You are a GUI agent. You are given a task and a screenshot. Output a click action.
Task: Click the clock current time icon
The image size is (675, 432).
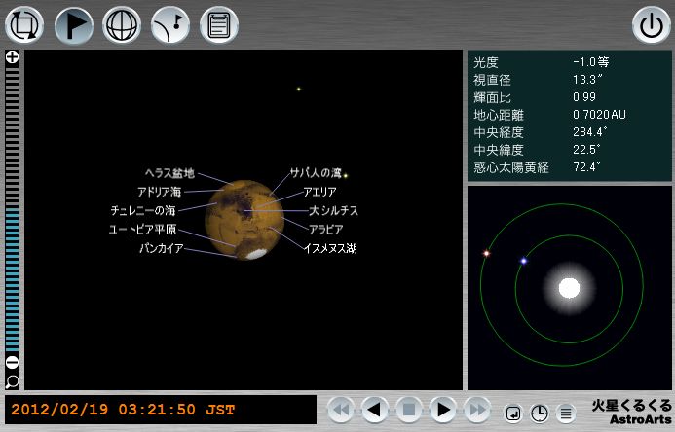[x=540, y=414]
